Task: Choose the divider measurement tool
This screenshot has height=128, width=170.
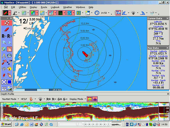Action: 4,56
